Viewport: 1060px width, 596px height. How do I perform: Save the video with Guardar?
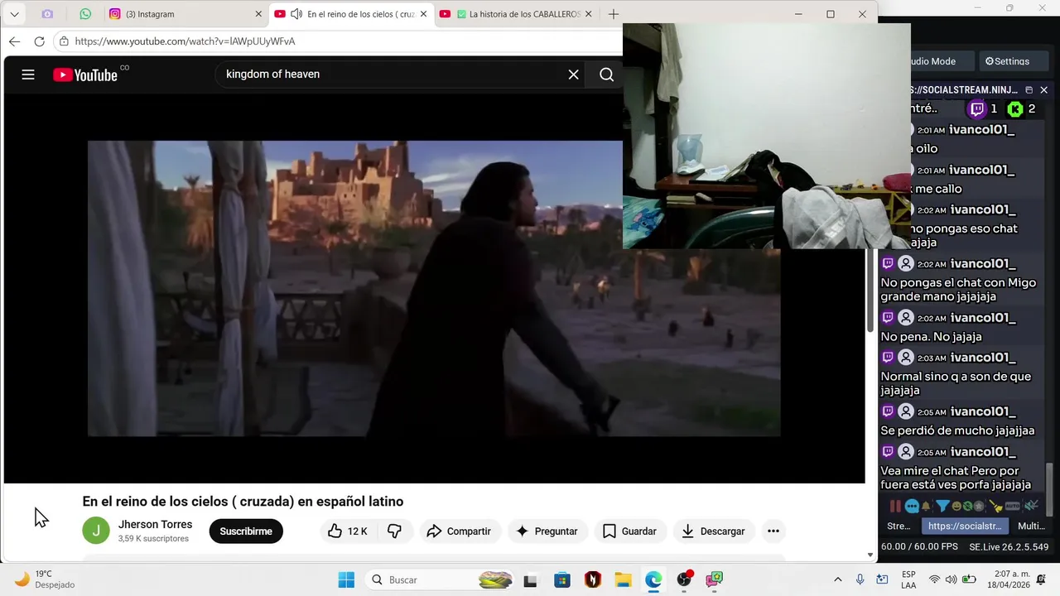pos(629,531)
